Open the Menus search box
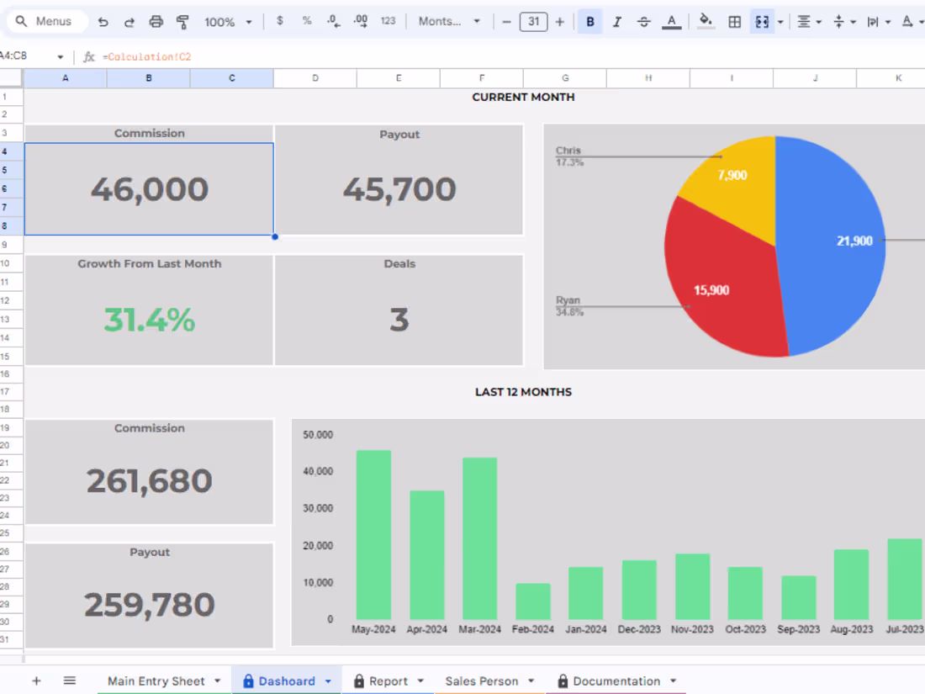Image resolution: width=925 pixels, height=694 pixels. (x=46, y=21)
